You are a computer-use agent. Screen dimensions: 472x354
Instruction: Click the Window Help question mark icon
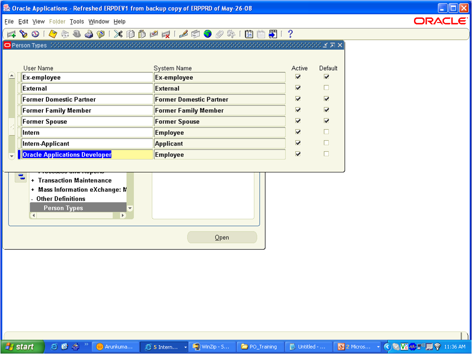coord(289,34)
